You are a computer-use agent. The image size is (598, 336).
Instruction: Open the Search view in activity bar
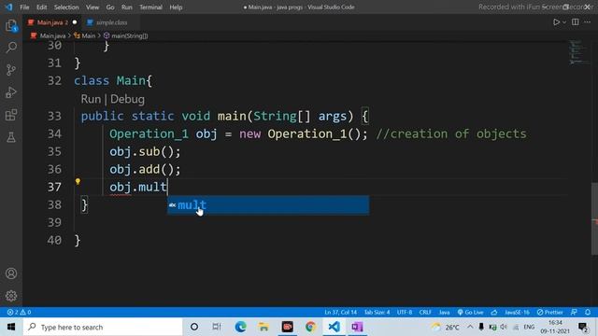click(x=11, y=48)
